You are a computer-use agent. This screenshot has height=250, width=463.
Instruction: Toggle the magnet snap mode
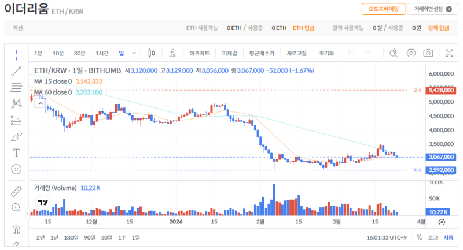(16, 230)
